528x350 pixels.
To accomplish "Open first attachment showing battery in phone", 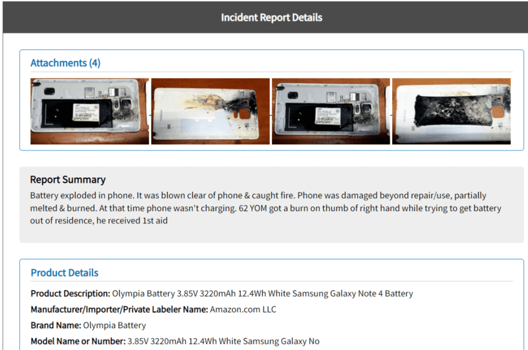I will click(x=90, y=111).
